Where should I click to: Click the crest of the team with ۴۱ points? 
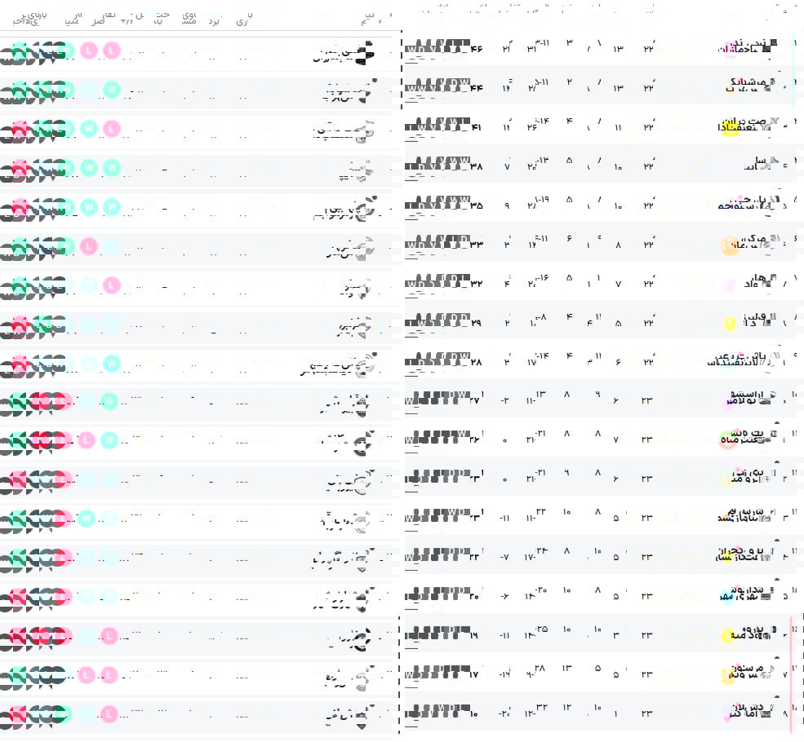coord(731,128)
